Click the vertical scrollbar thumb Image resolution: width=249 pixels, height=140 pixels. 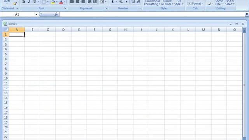244,85
